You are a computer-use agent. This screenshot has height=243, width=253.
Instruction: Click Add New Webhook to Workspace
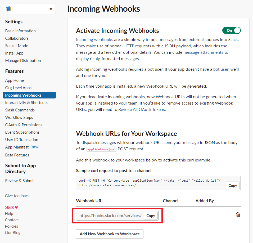coord(110,234)
